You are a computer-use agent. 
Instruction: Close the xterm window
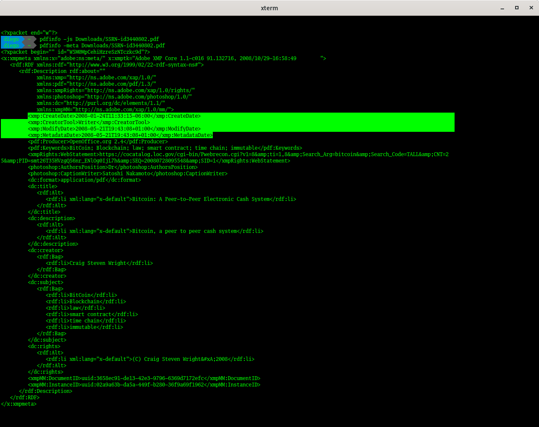[531, 8]
